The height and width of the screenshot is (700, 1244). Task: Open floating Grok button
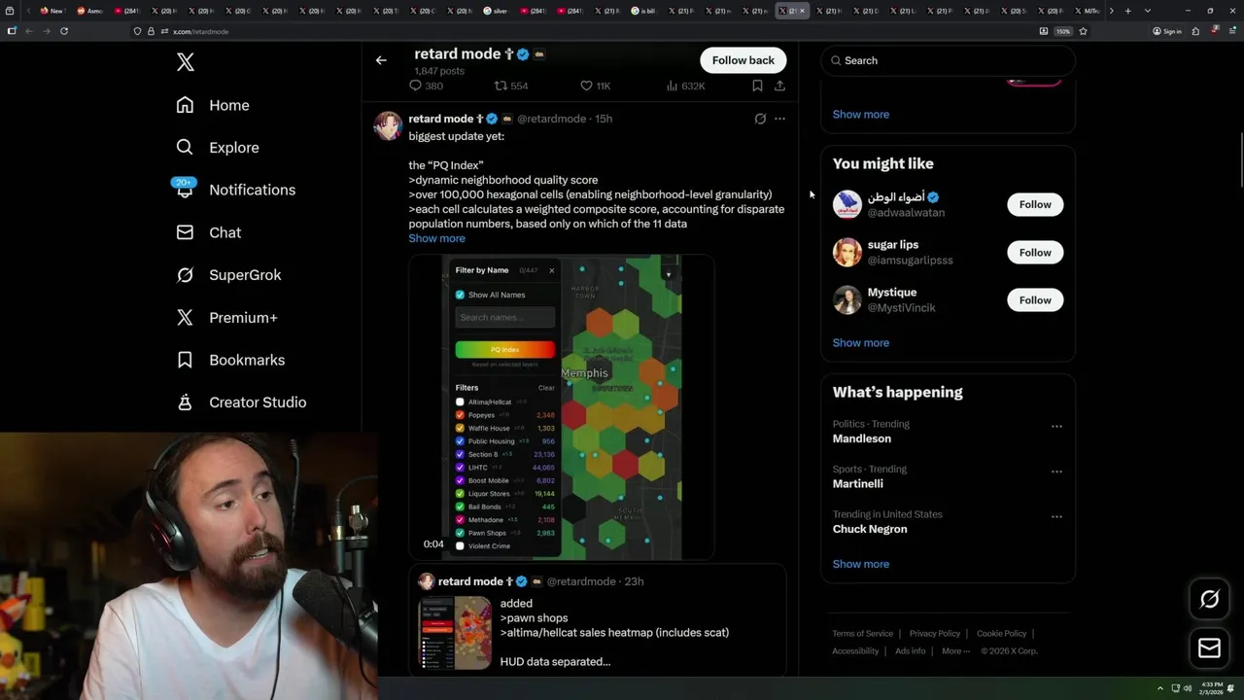click(1209, 600)
